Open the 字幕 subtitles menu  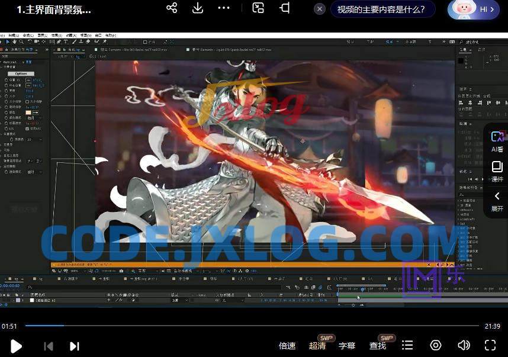coord(347,346)
